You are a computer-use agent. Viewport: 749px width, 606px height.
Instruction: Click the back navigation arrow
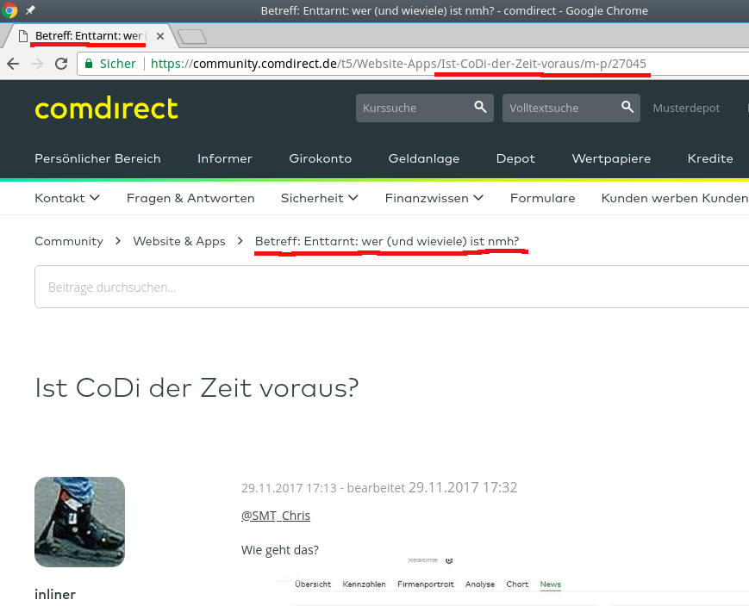14,63
